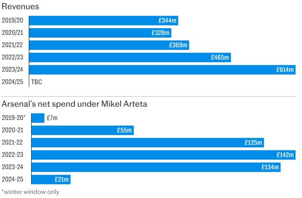Select the 2020/21 revenue bar
The image size is (302, 198).
coord(100,33)
